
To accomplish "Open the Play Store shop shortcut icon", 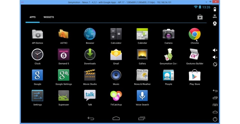I will click(200, 17).
